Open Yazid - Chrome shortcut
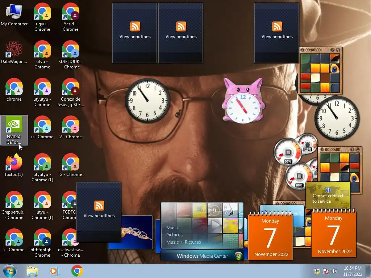The height and width of the screenshot is (278, 371). click(x=71, y=17)
